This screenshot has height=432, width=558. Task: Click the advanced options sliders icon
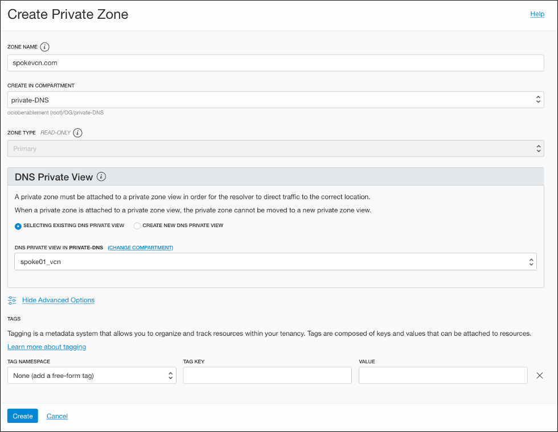click(12, 300)
